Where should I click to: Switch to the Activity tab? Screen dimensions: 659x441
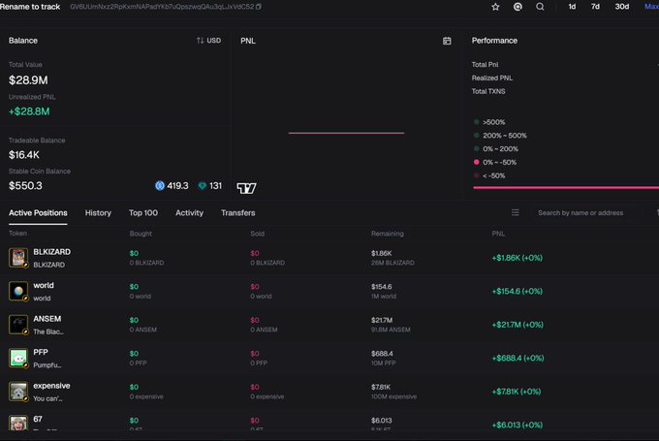pyautogui.click(x=189, y=213)
